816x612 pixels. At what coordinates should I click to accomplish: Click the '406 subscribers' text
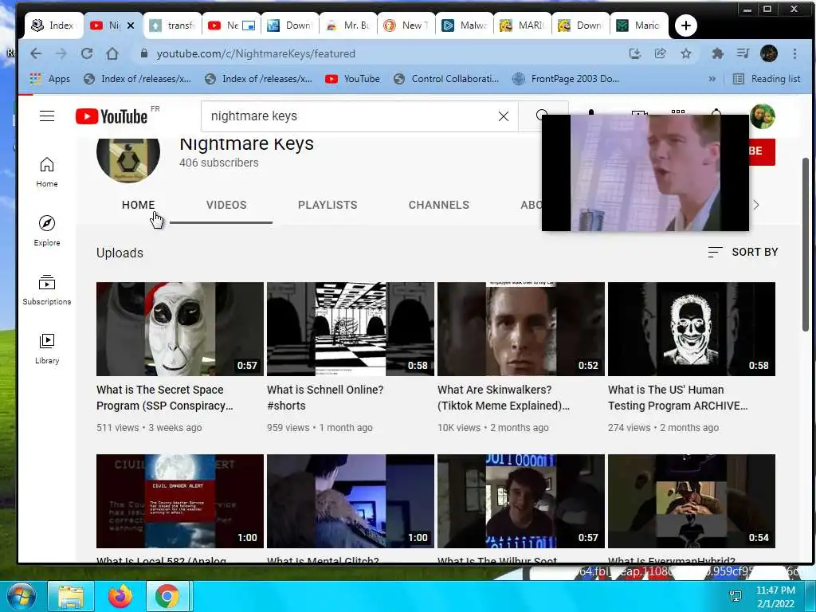218,163
